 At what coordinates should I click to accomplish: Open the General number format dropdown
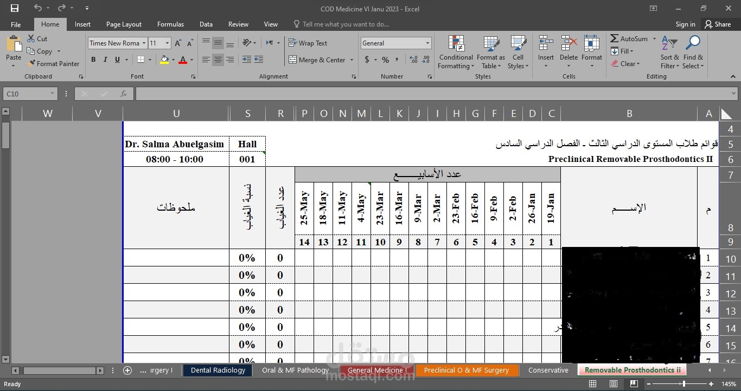point(427,43)
